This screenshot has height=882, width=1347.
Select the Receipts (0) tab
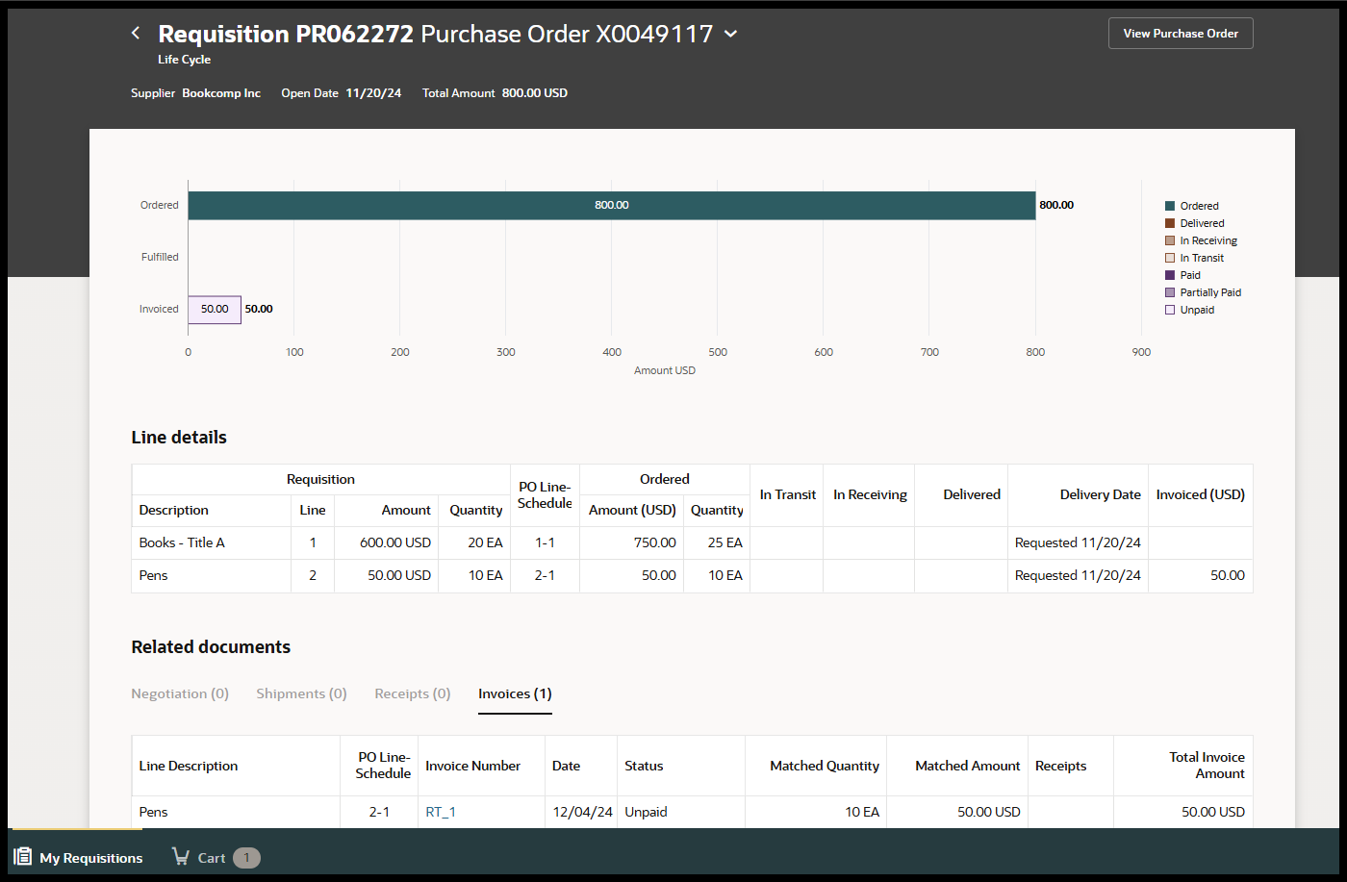[x=412, y=693]
